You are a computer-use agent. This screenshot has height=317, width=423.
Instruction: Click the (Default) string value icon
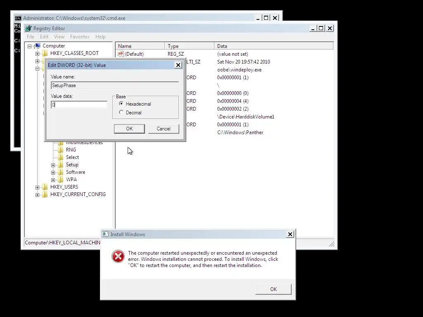pos(121,54)
